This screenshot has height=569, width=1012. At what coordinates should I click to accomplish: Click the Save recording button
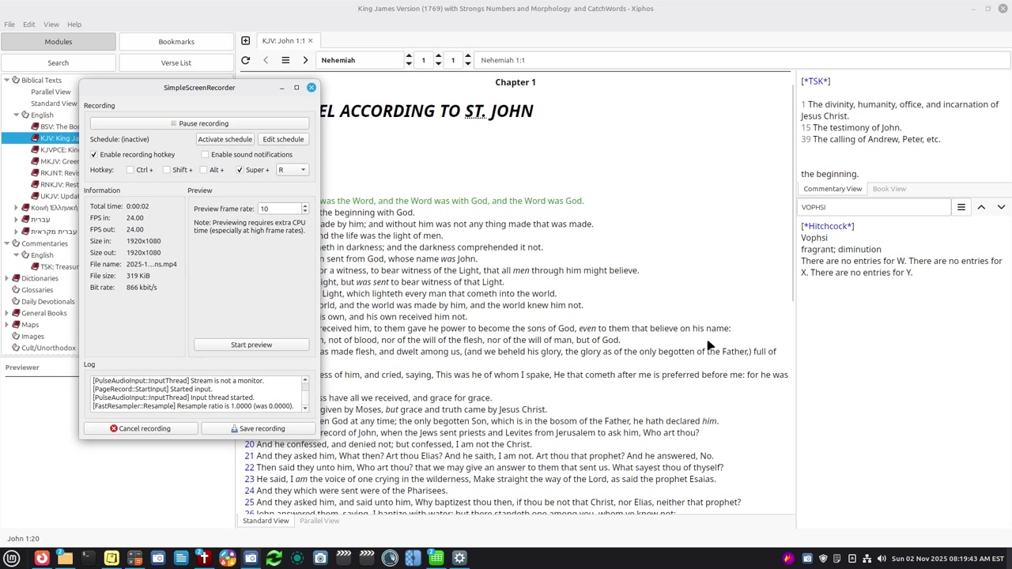click(x=258, y=428)
